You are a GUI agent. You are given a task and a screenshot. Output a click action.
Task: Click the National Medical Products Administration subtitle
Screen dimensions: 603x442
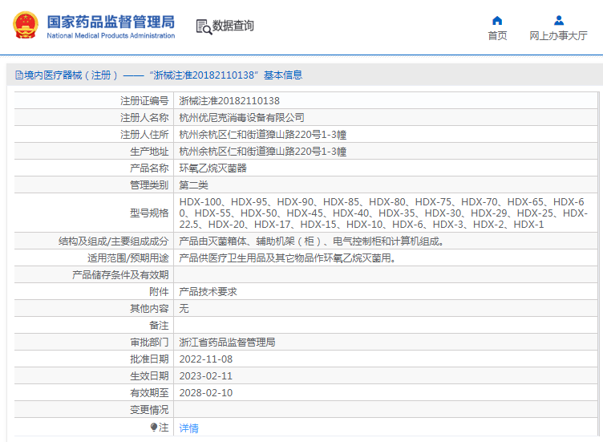(x=111, y=36)
